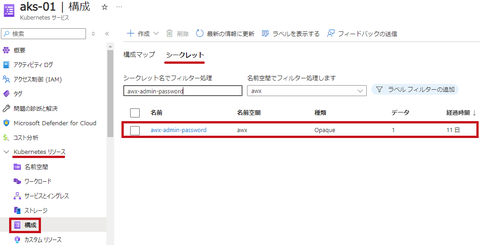The height and width of the screenshot is (245, 480).
Task: Open the 作成 dropdown chevron
Action: [156, 33]
